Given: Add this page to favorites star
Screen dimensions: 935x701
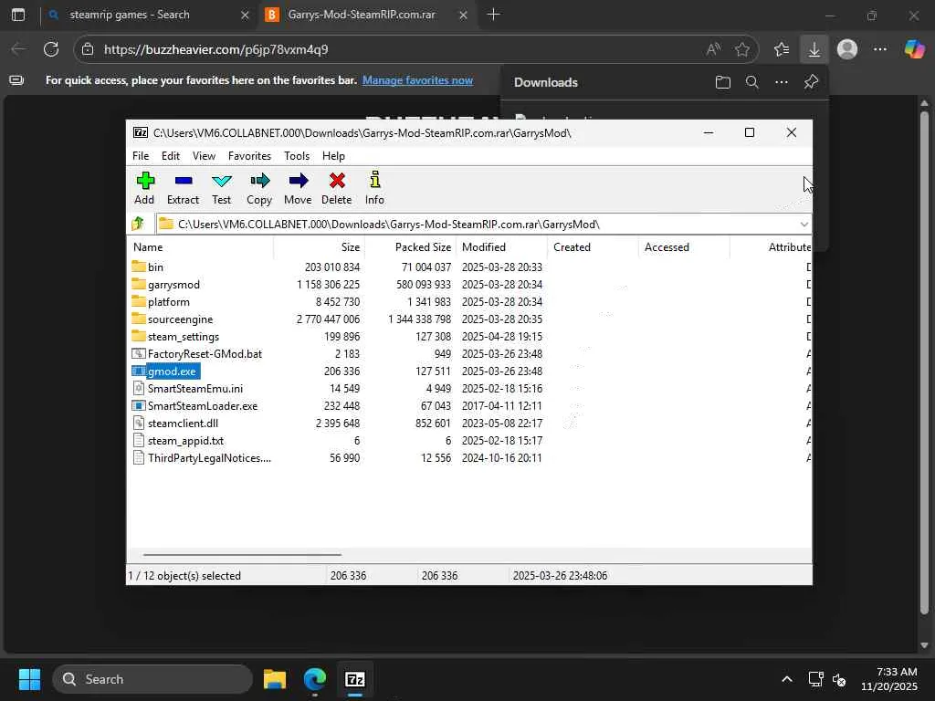Looking at the screenshot, I should [x=741, y=49].
